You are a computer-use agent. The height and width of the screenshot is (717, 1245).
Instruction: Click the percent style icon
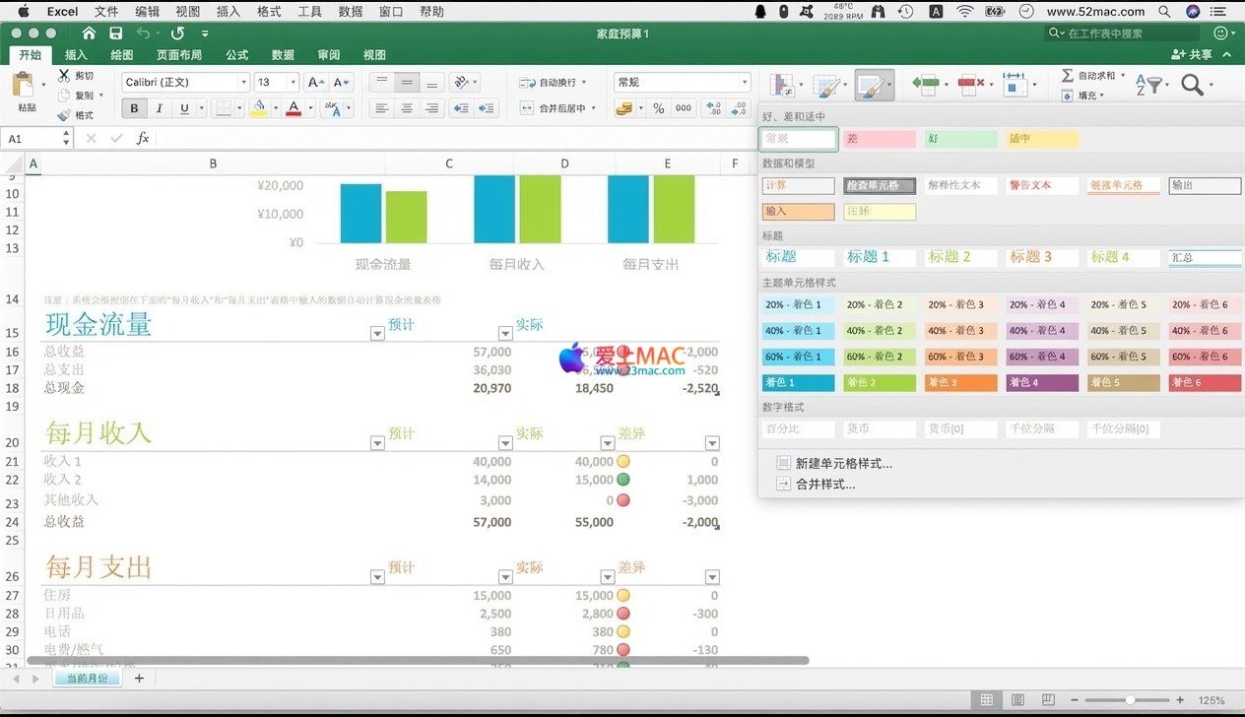658,108
